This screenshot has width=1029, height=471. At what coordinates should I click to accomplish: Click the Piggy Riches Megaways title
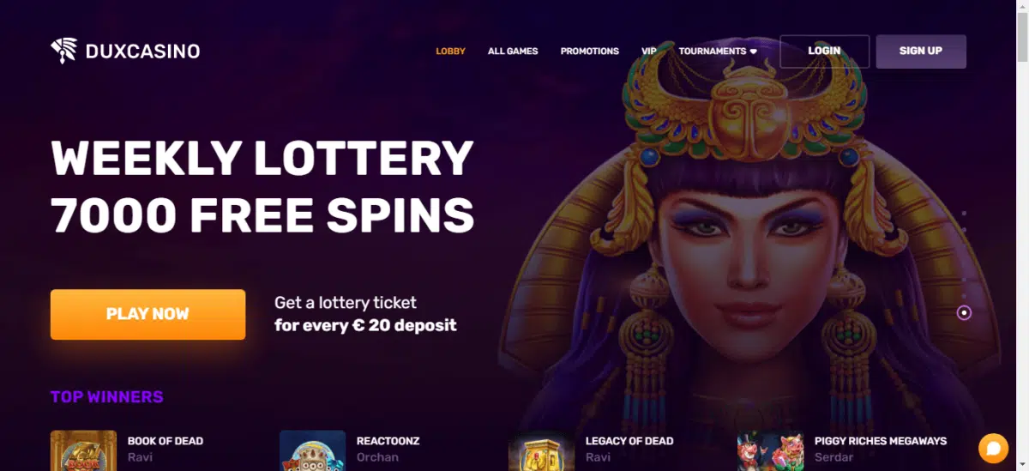click(881, 441)
